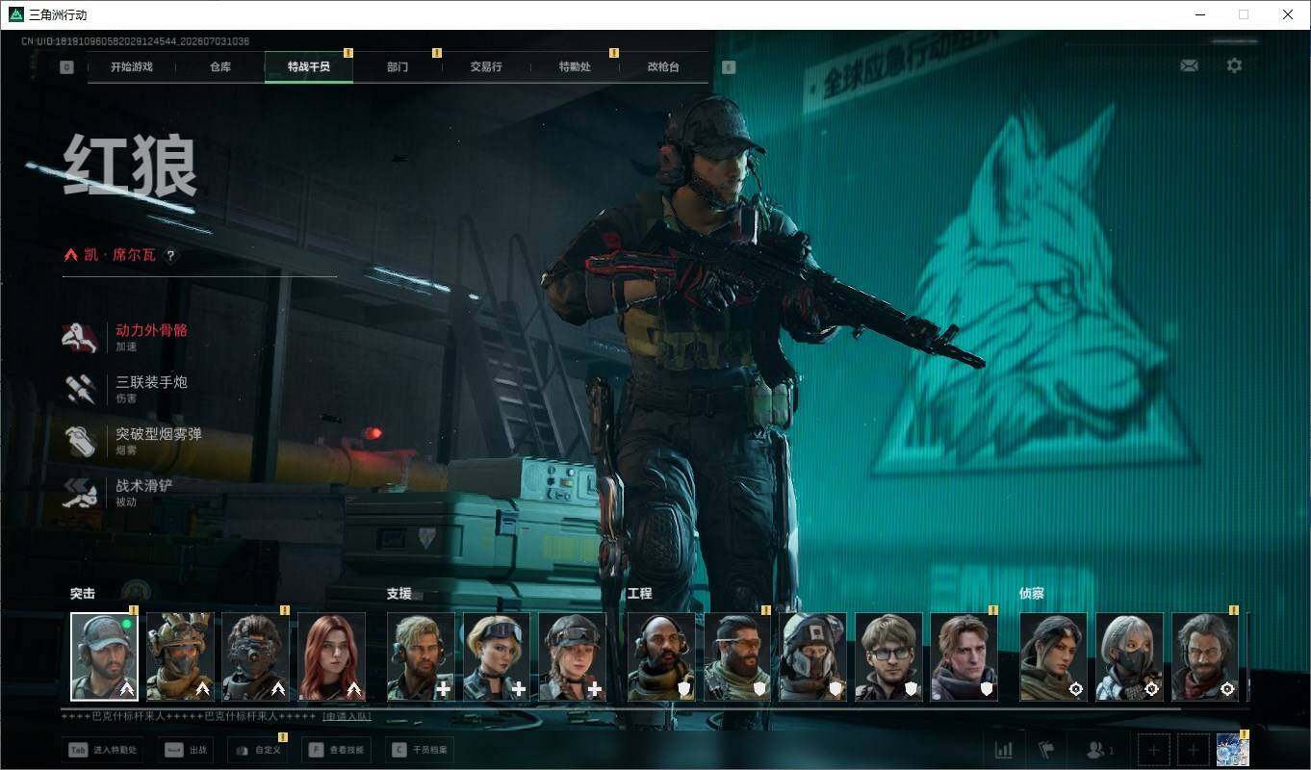Open the 自定义 customization button
The height and width of the screenshot is (770, 1311).
[x=257, y=750]
